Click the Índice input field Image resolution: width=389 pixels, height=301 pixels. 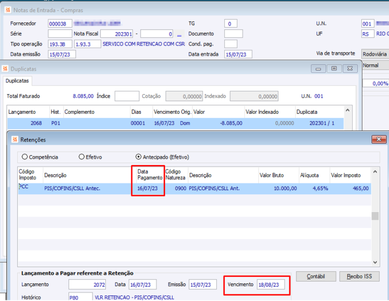click(x=127, y=96)
